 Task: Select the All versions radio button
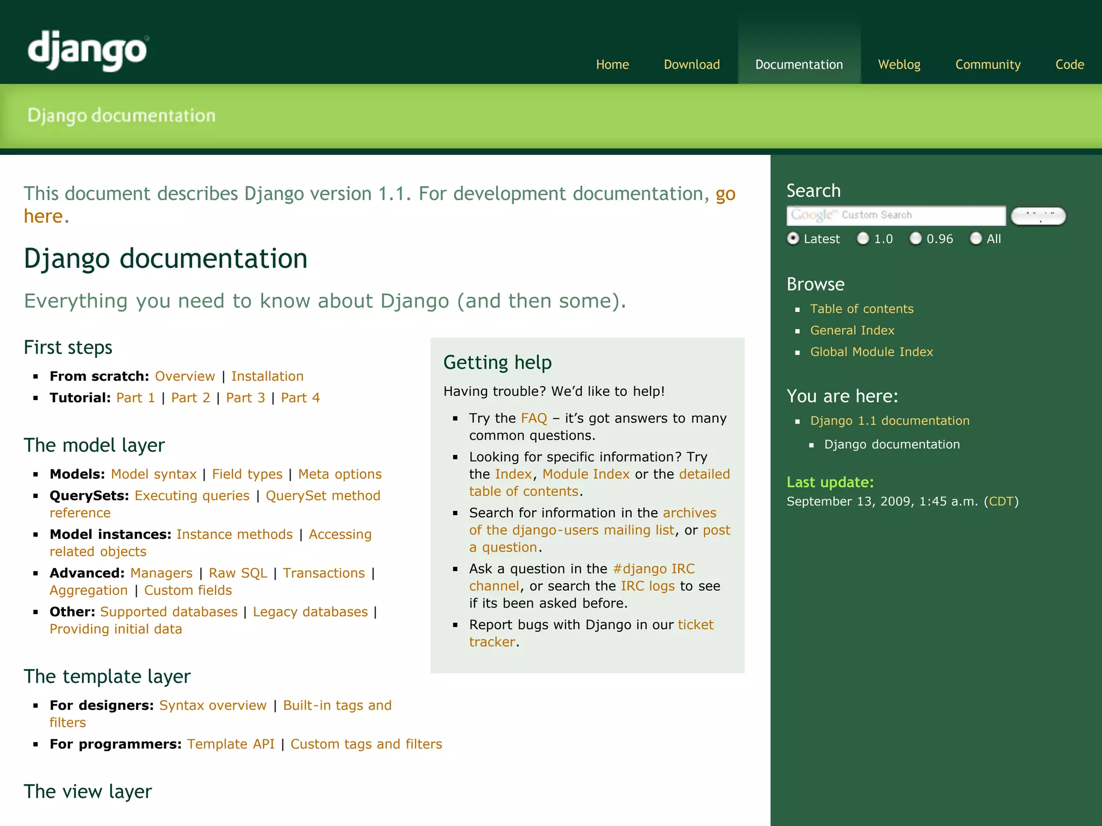976,238
